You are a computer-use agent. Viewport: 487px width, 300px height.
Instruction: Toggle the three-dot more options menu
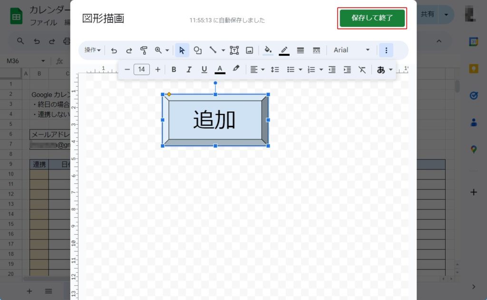tap(386, 50)
